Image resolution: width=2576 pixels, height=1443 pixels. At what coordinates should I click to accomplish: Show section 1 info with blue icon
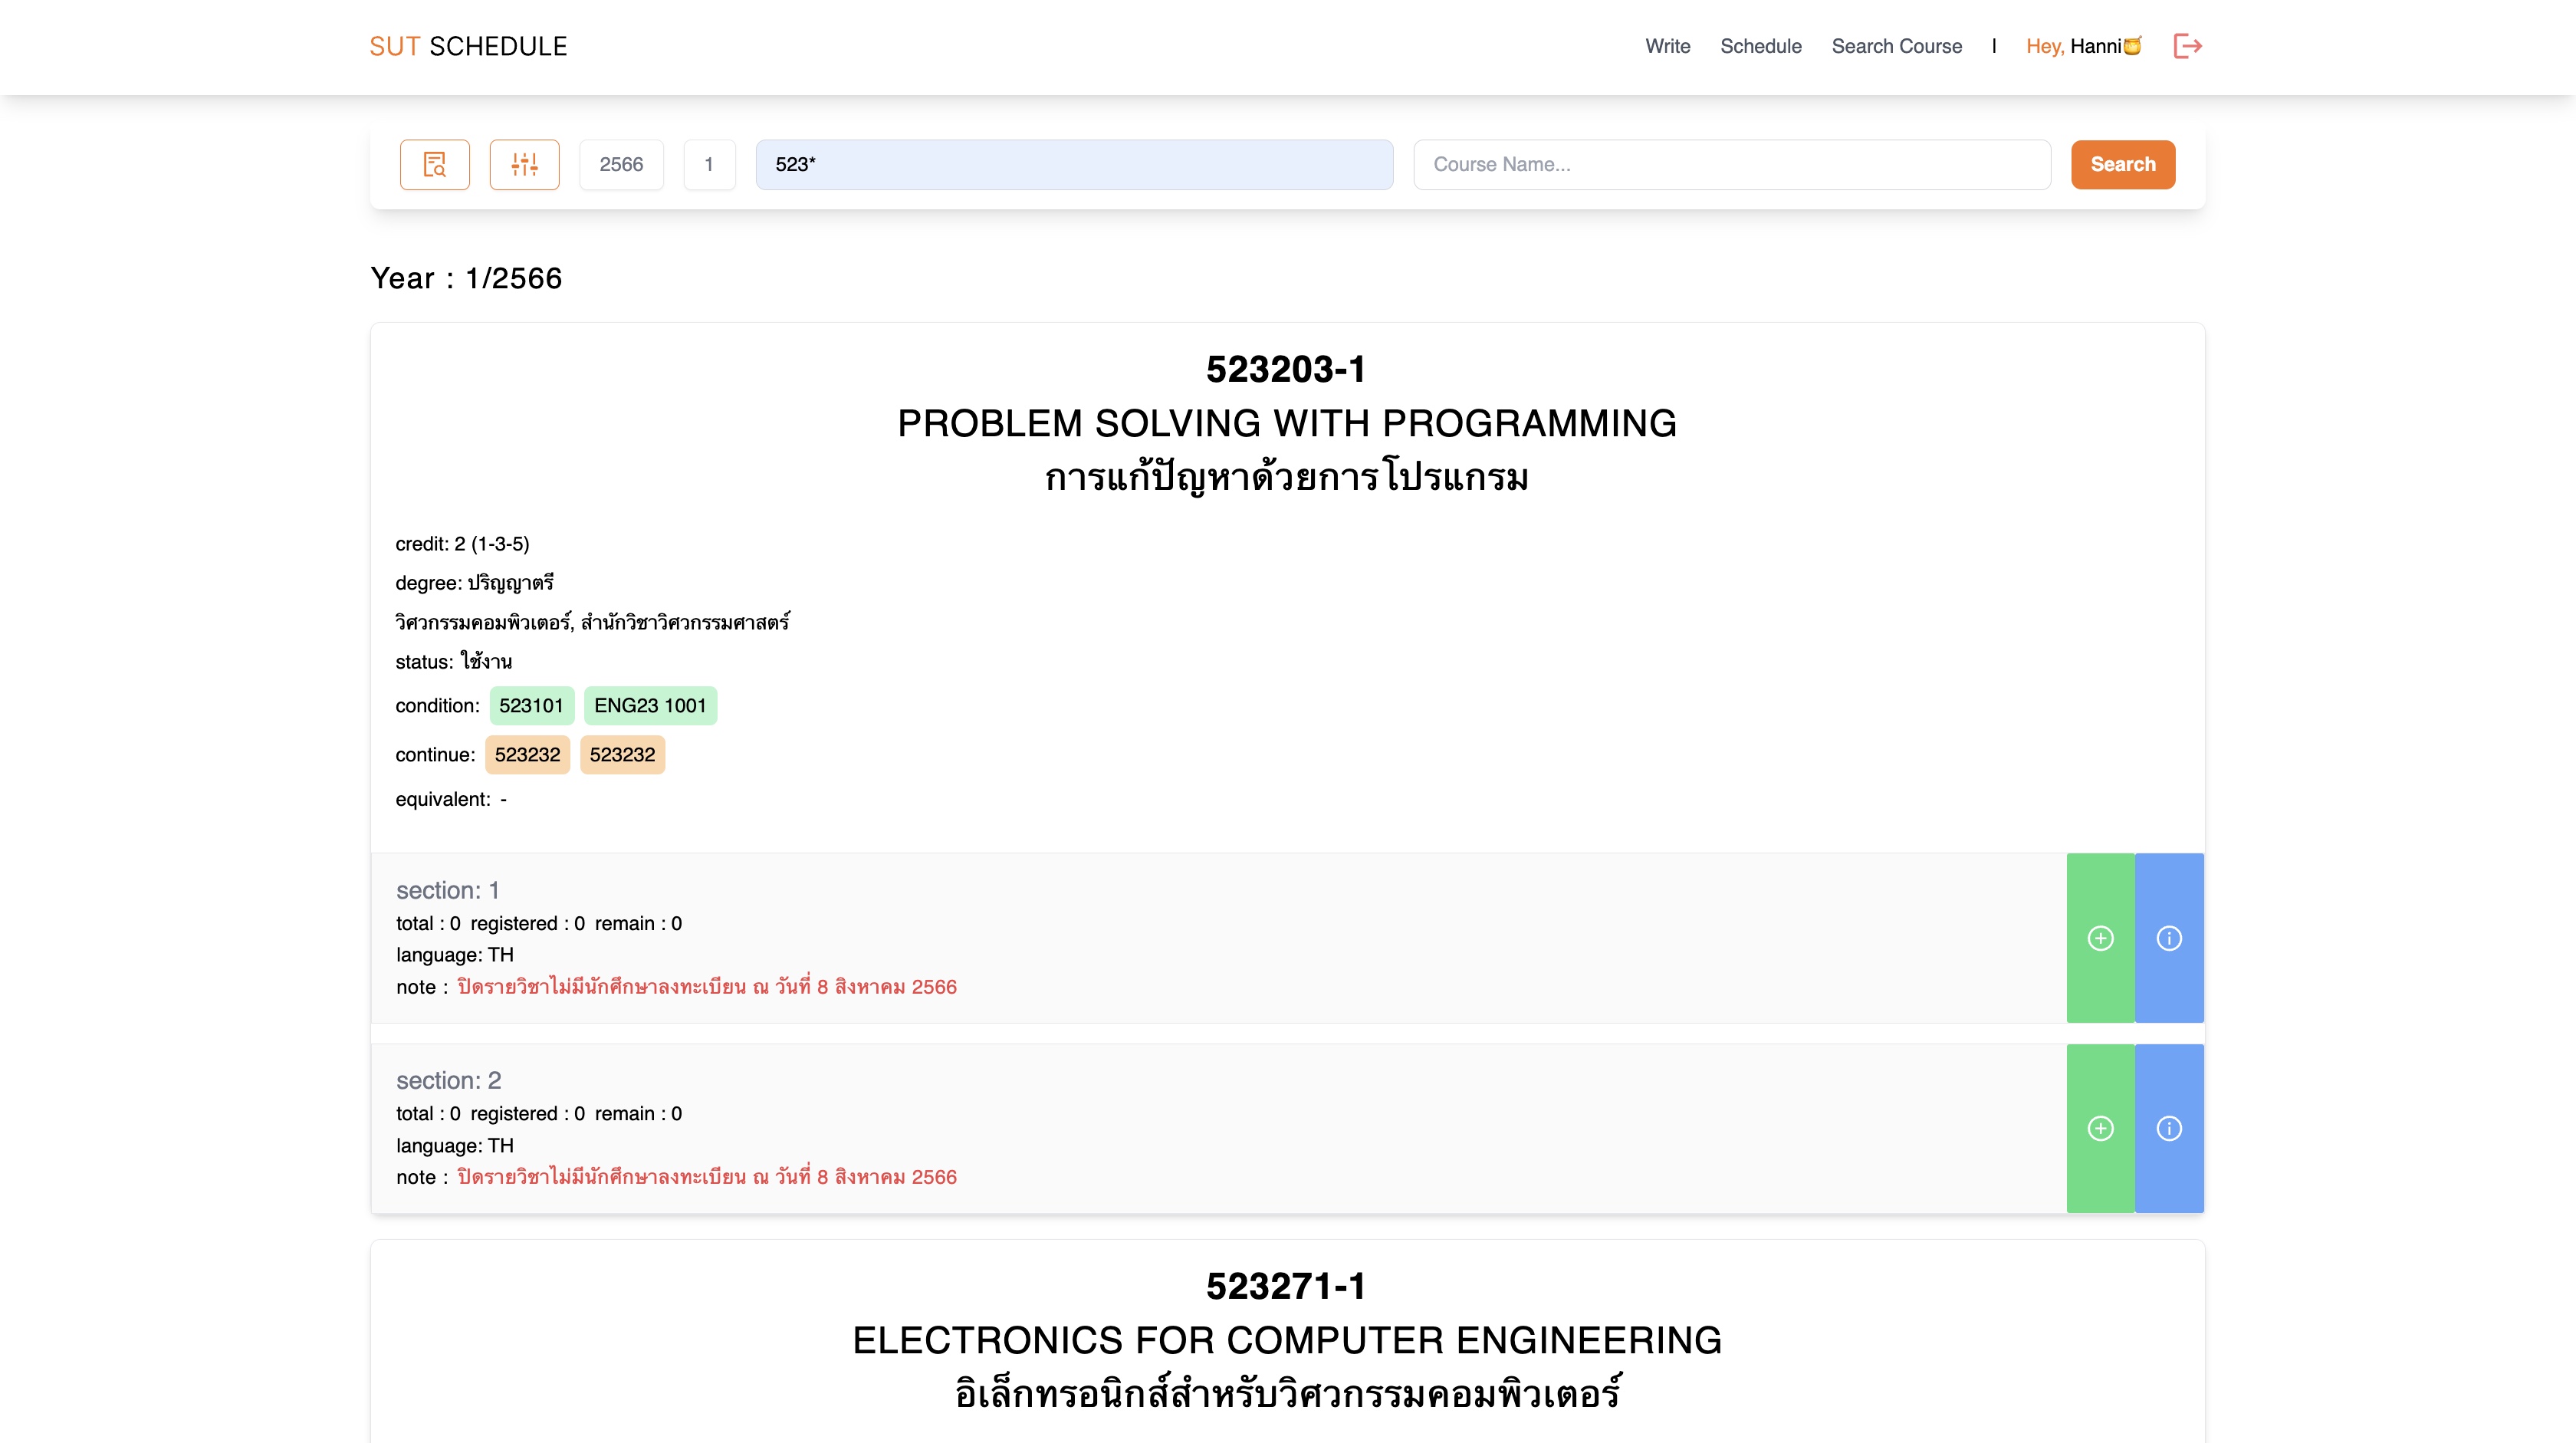[2168, 938]
